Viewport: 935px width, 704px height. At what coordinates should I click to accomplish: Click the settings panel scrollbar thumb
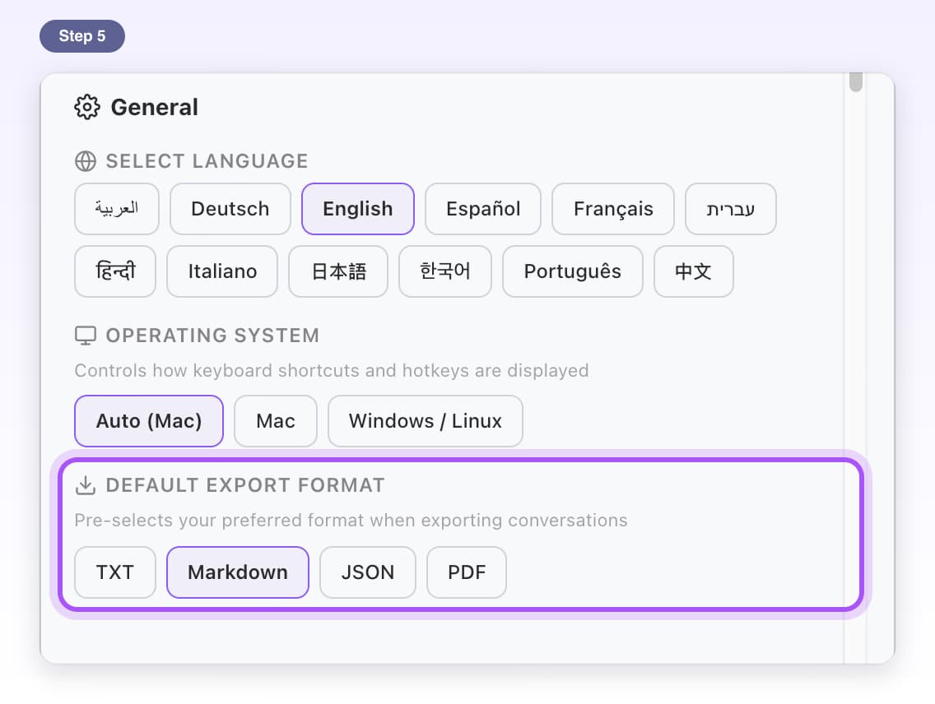pyautogui.click(x=856, y=82)
